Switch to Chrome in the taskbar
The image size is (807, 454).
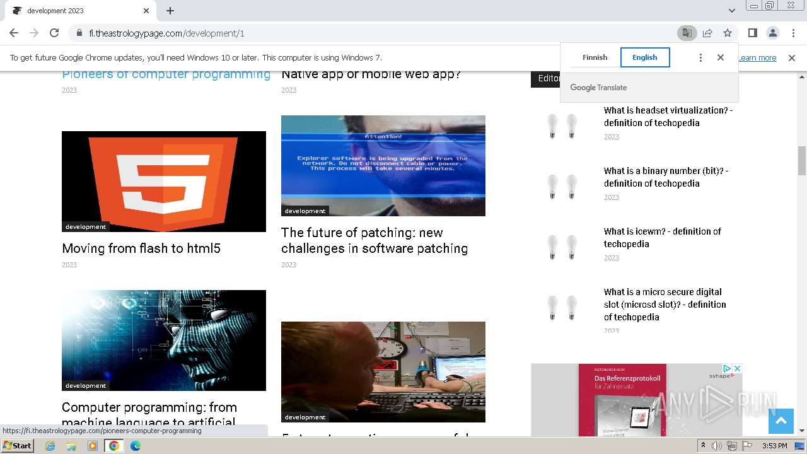coord(114,446)
